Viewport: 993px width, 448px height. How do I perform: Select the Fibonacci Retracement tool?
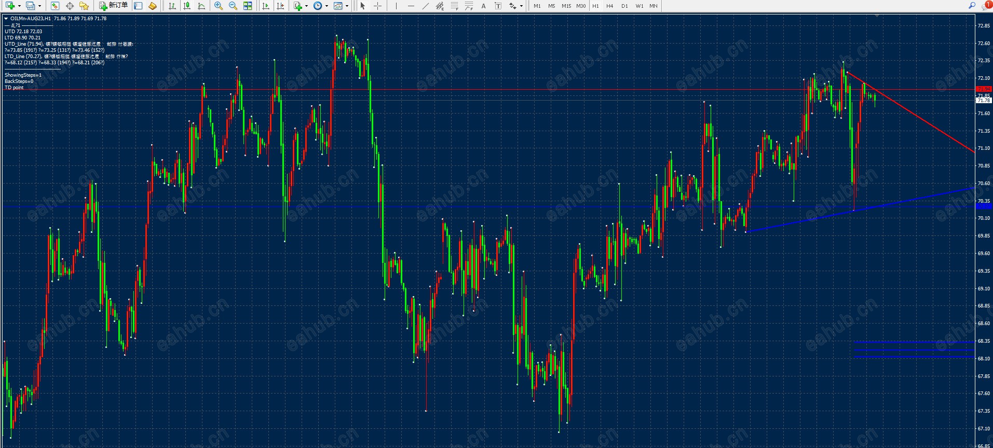point(454,6)
